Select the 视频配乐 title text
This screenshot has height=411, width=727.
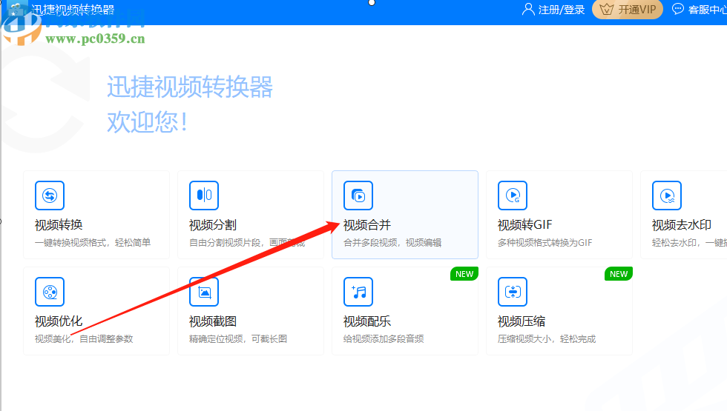pos(367,321)
